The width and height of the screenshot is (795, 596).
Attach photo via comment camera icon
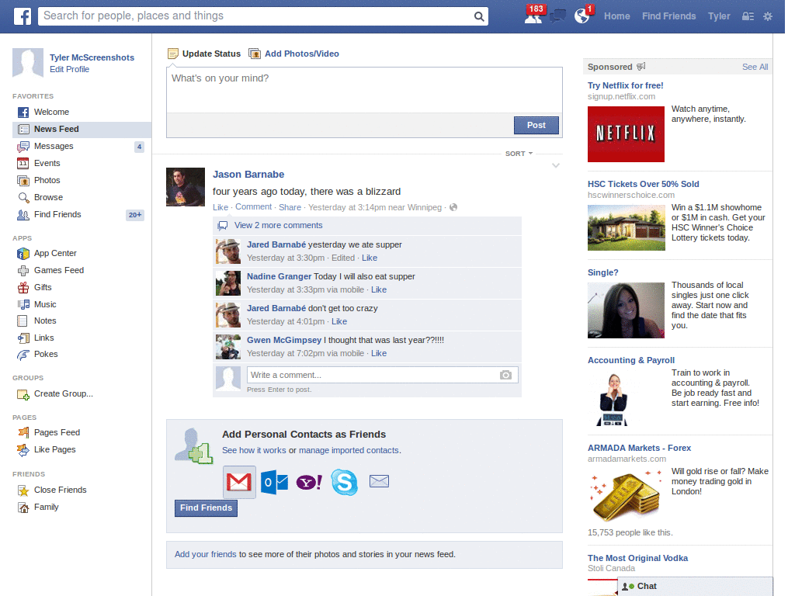point(505,375)
